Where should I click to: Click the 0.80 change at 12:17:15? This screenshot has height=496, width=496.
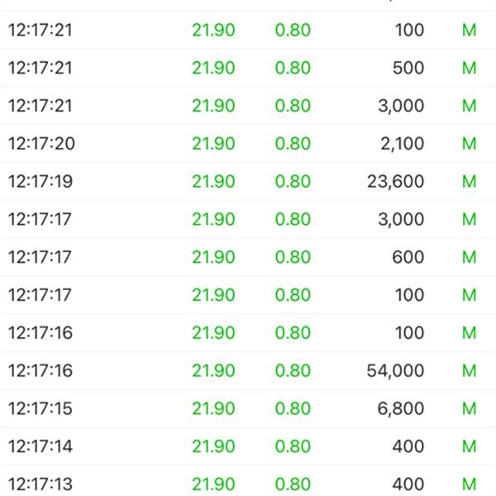point(293,409)
